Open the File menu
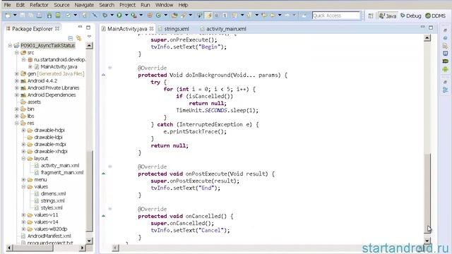This screenshot has height=254, width=452. pyautogui.click(x=7, y=5)
